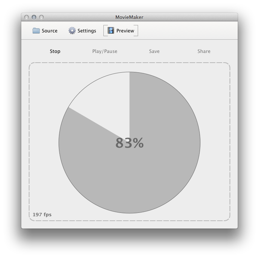Click the 197 fps label
The width and height of the screenshot is (259, 258).
[42, 215]
